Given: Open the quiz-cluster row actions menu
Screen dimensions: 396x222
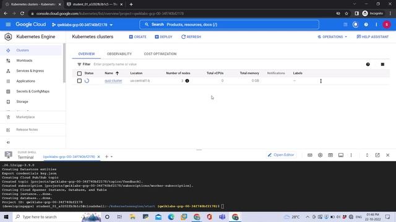Looking at the screenshot, I should point(321,81).
